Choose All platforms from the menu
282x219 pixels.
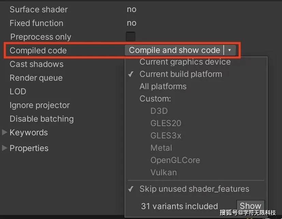pyautogui.click(x=163, y=86)
